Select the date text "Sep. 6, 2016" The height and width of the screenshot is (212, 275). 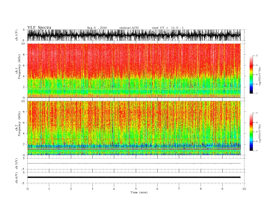click(x=97, y=28)
